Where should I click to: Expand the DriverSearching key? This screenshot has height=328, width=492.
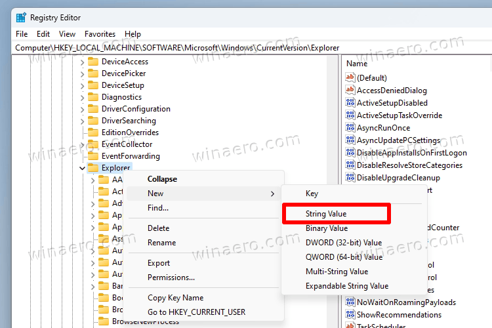82,121
